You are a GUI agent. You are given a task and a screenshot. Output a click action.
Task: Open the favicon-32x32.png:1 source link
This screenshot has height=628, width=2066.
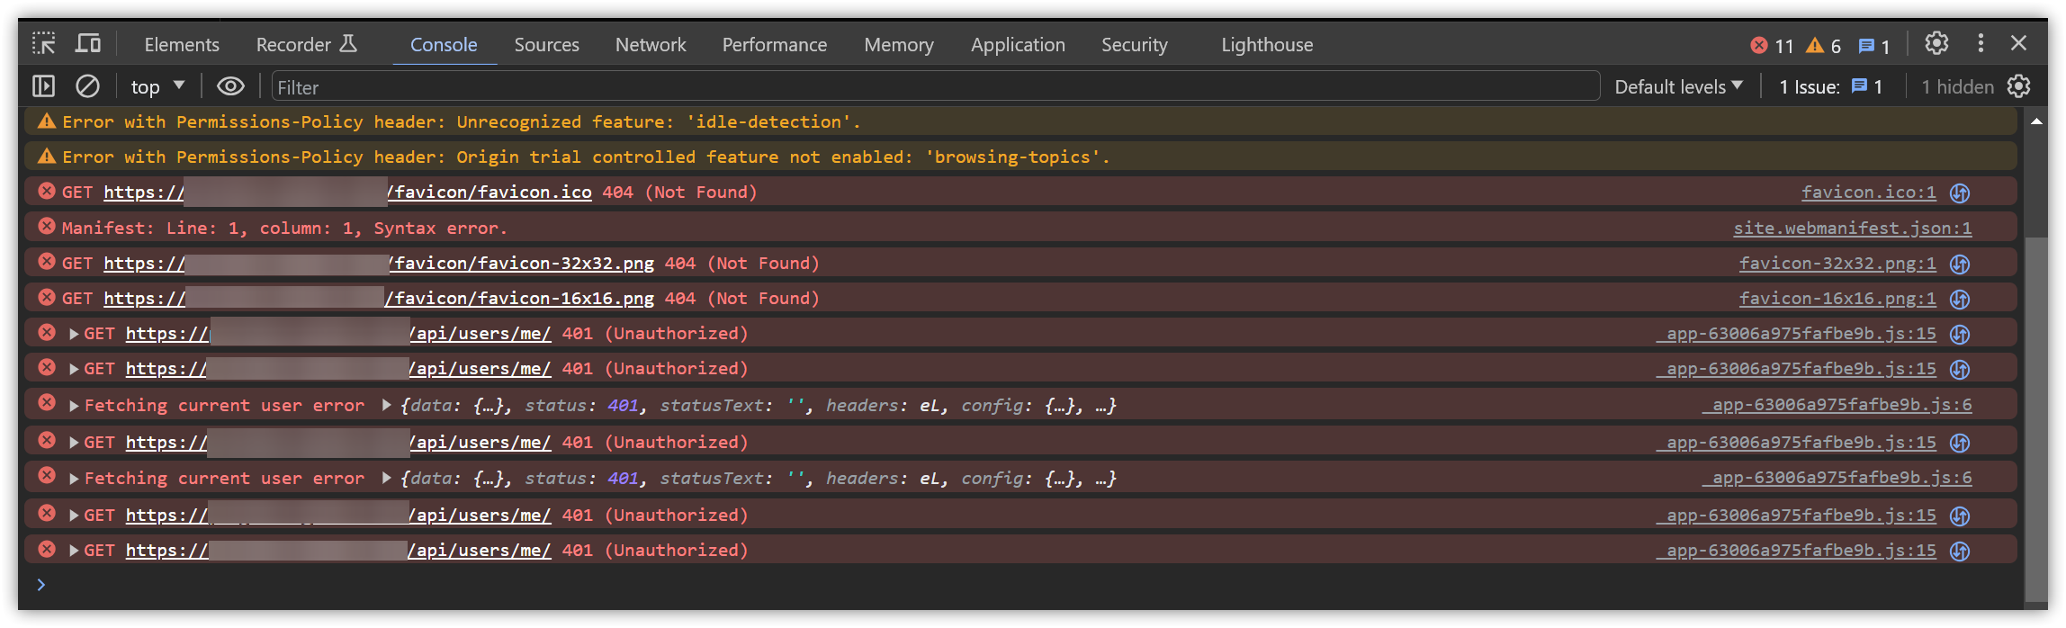1837,263
